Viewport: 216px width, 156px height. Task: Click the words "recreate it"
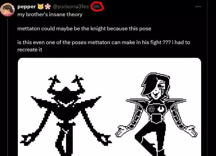click(x=29, y=50)
